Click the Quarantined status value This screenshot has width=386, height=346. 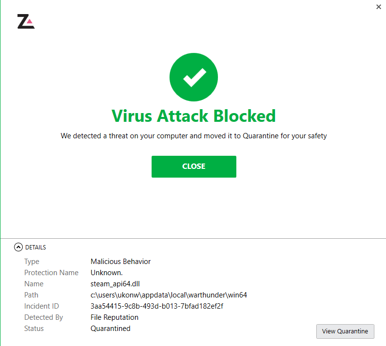click(x=110, y=329)
